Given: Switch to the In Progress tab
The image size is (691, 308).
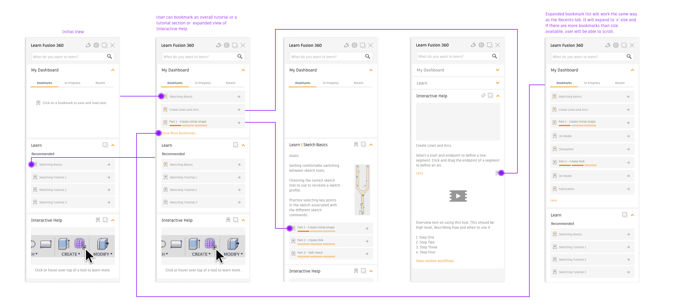Looking at the screenshot, I should 72,83.
